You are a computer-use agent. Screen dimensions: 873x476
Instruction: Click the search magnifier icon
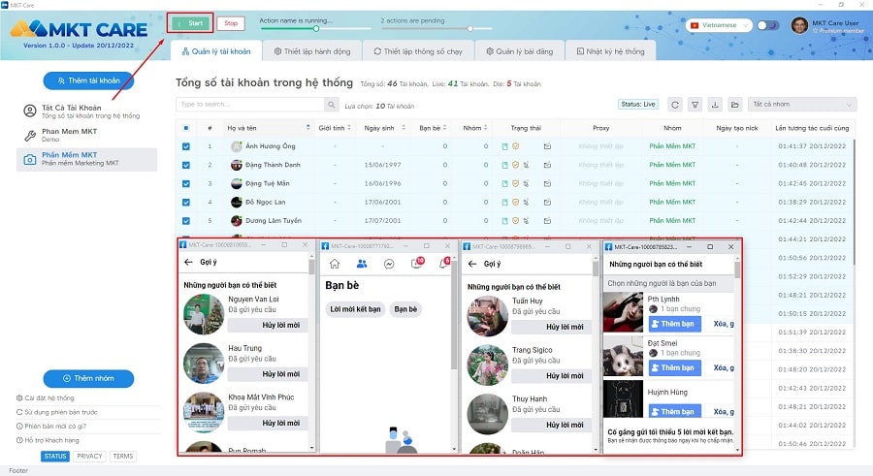tap(332, 104)
